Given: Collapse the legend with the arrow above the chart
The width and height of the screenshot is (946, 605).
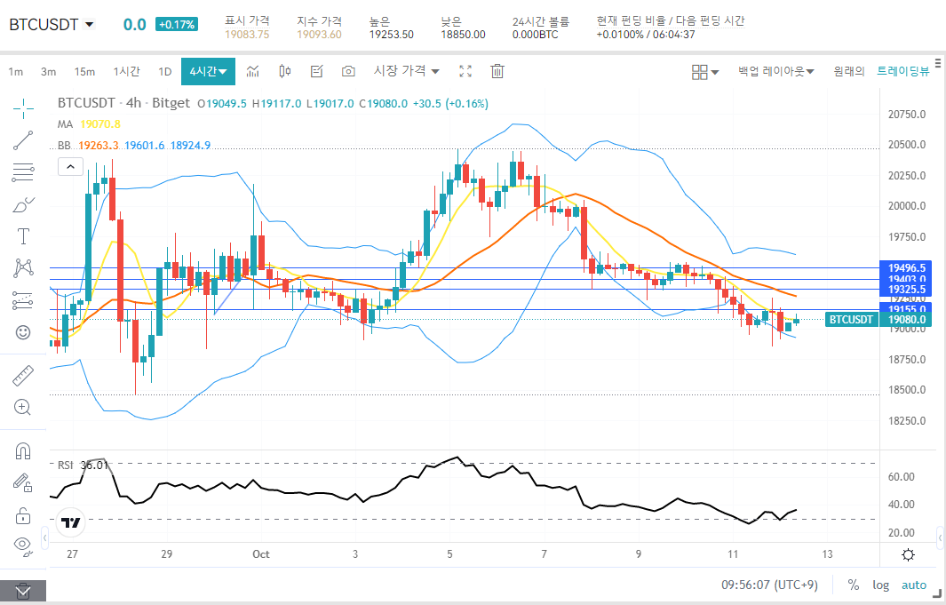Looking at the screenshot, I should coord(70,166).
